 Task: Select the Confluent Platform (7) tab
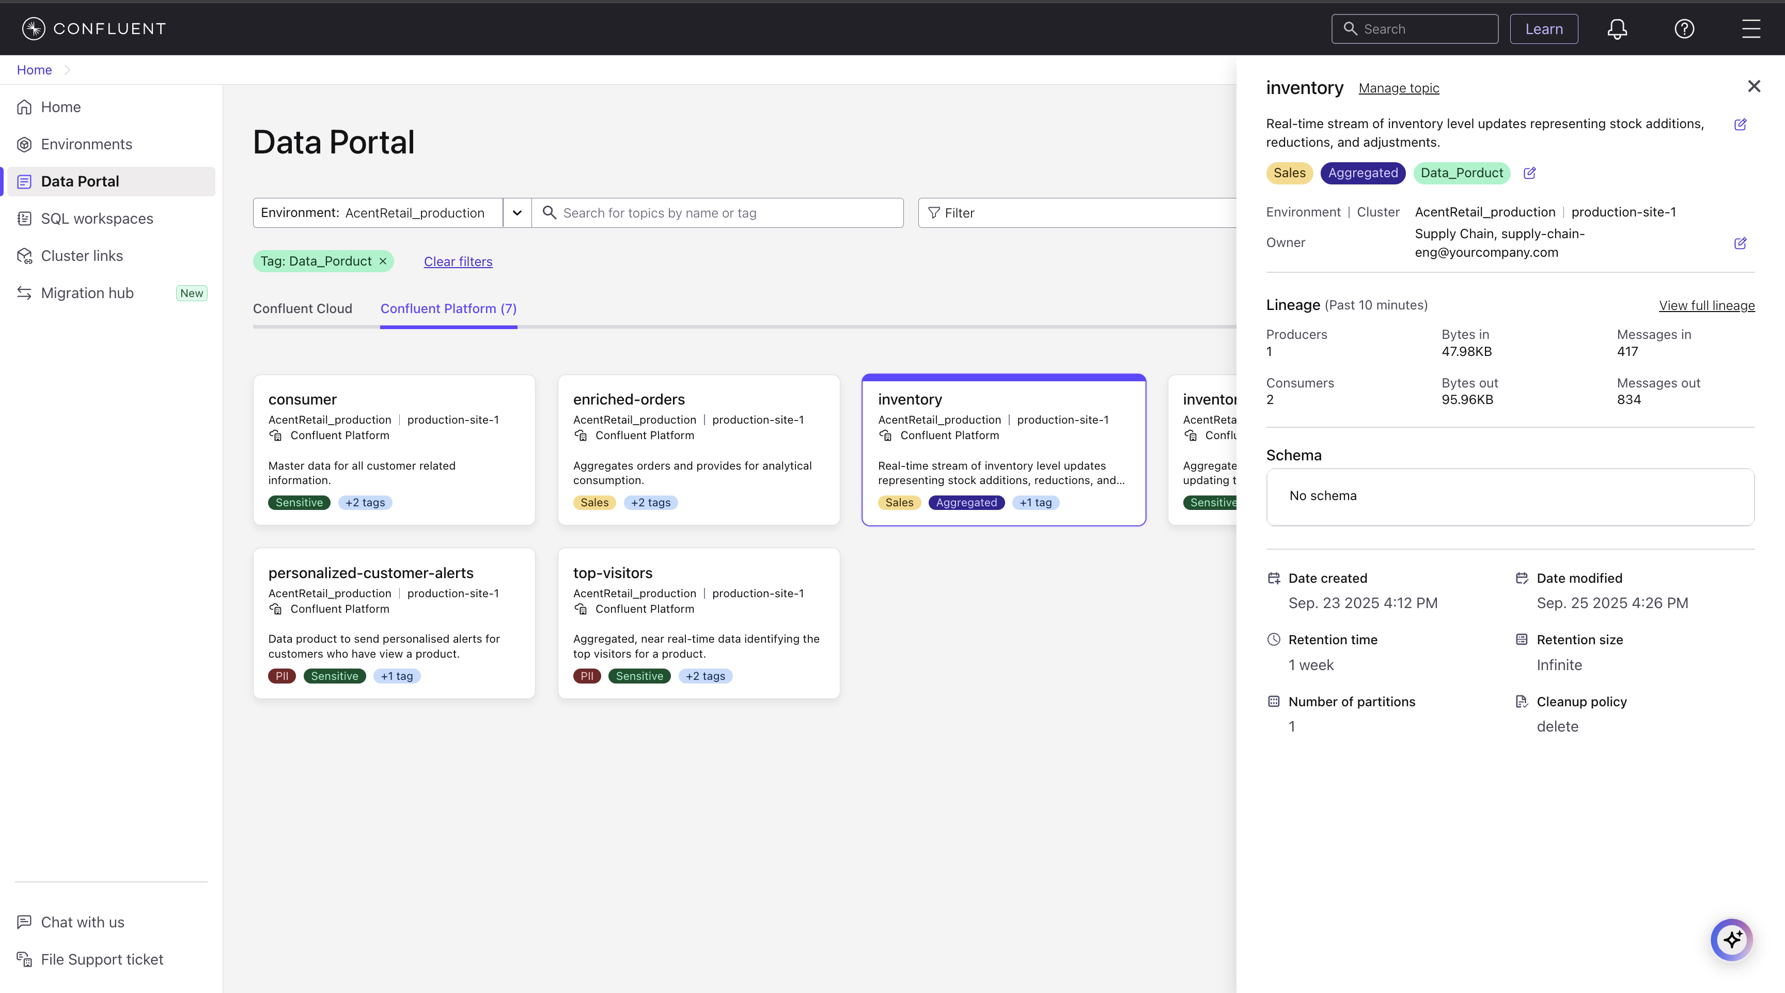(x=448, y=308)
